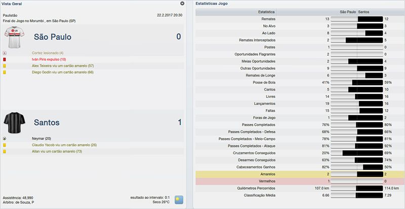Open the Santos team name link
Image resolution: width=405 pixels, height=209 pixels.
coord(47,122)
